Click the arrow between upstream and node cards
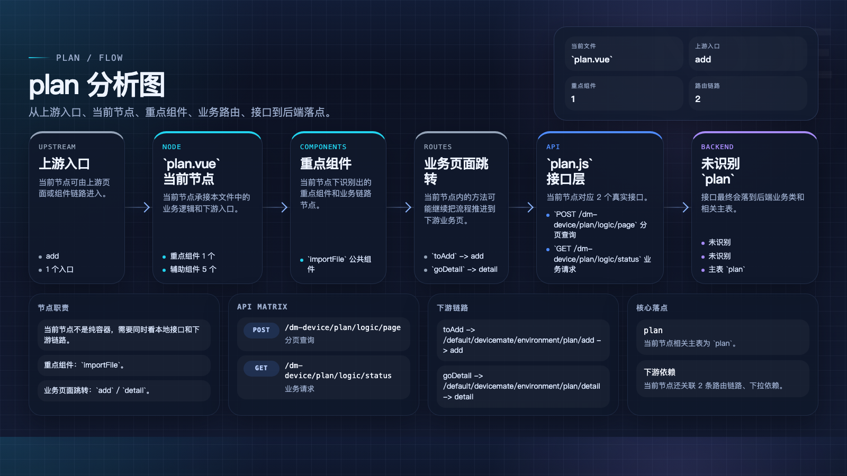The height and width of the screenshot is (476, 847). pos(139,207)
